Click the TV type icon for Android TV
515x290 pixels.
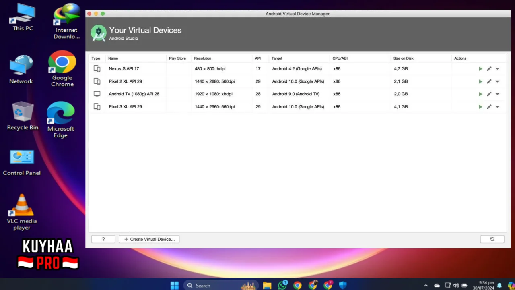(x=97, y=94)
